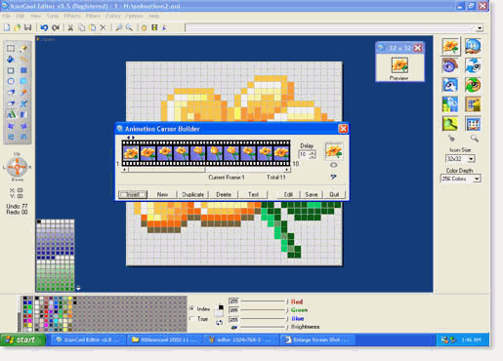Viewport: 503px width, 361px height.
Task: Select the paint bucket fill tool
Action: (11, 60)
